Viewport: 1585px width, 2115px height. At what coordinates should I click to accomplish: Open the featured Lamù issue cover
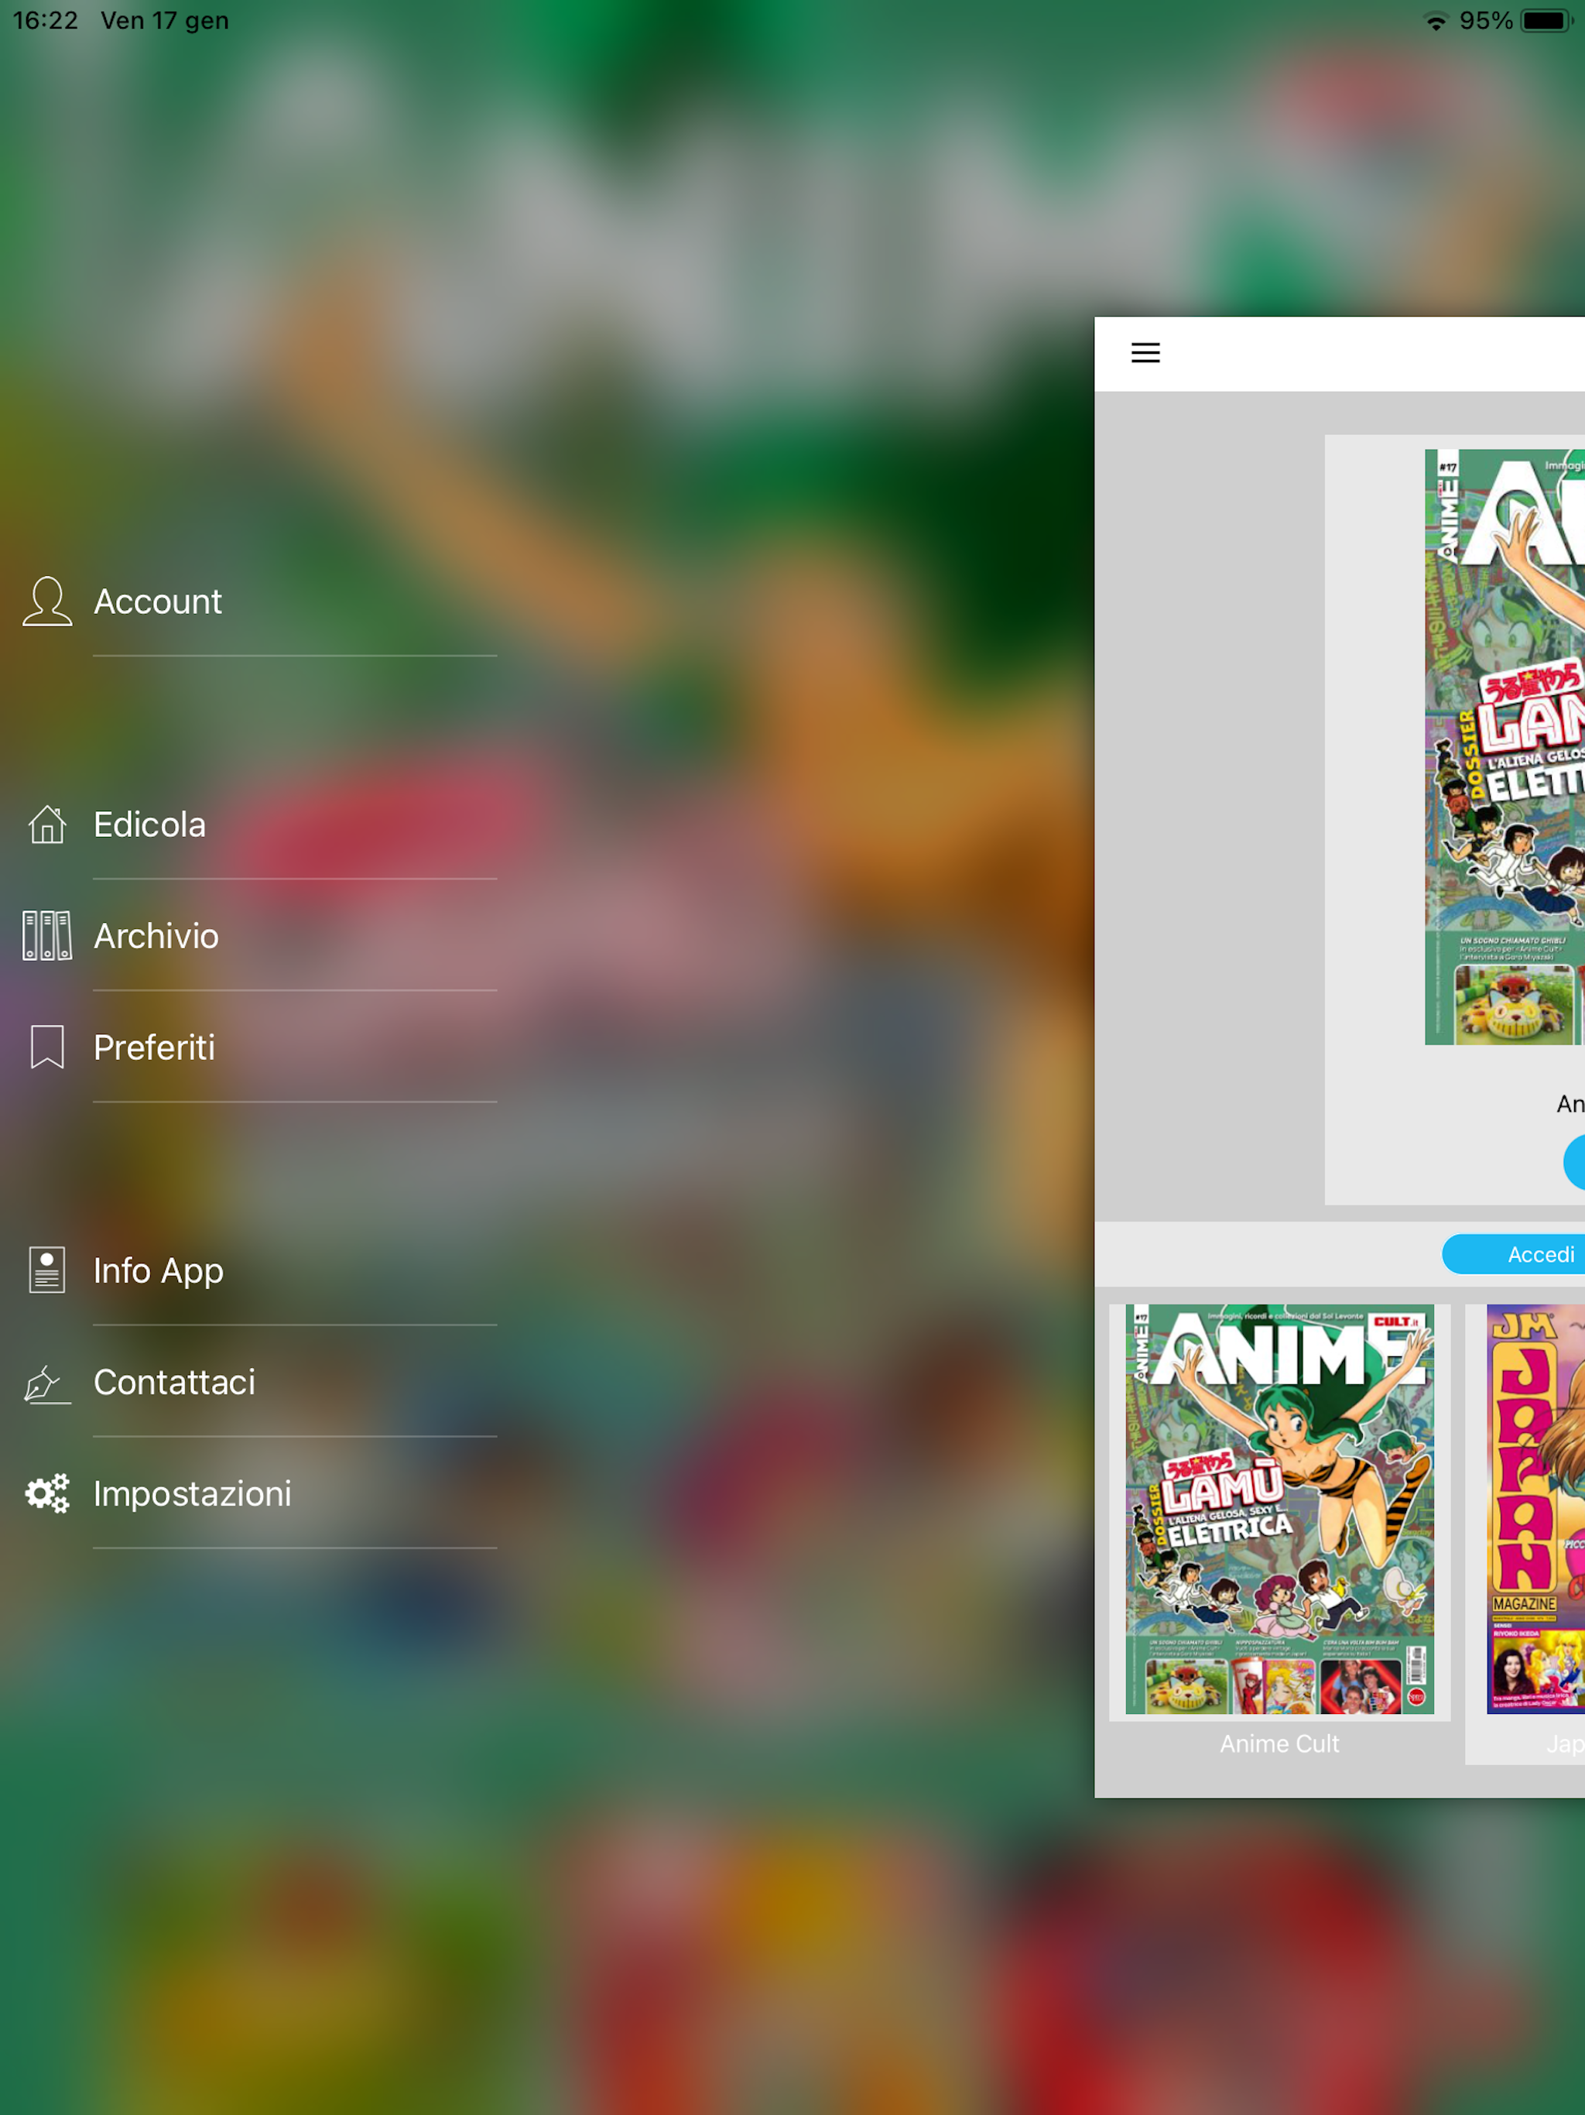pos(1505,747)
